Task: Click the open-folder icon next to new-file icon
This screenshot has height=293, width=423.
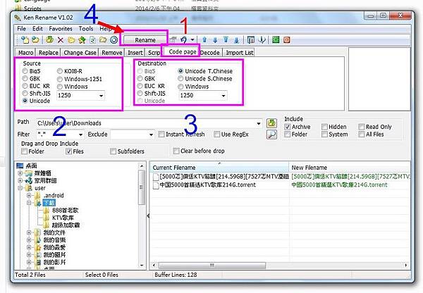Action: [36, 40]
